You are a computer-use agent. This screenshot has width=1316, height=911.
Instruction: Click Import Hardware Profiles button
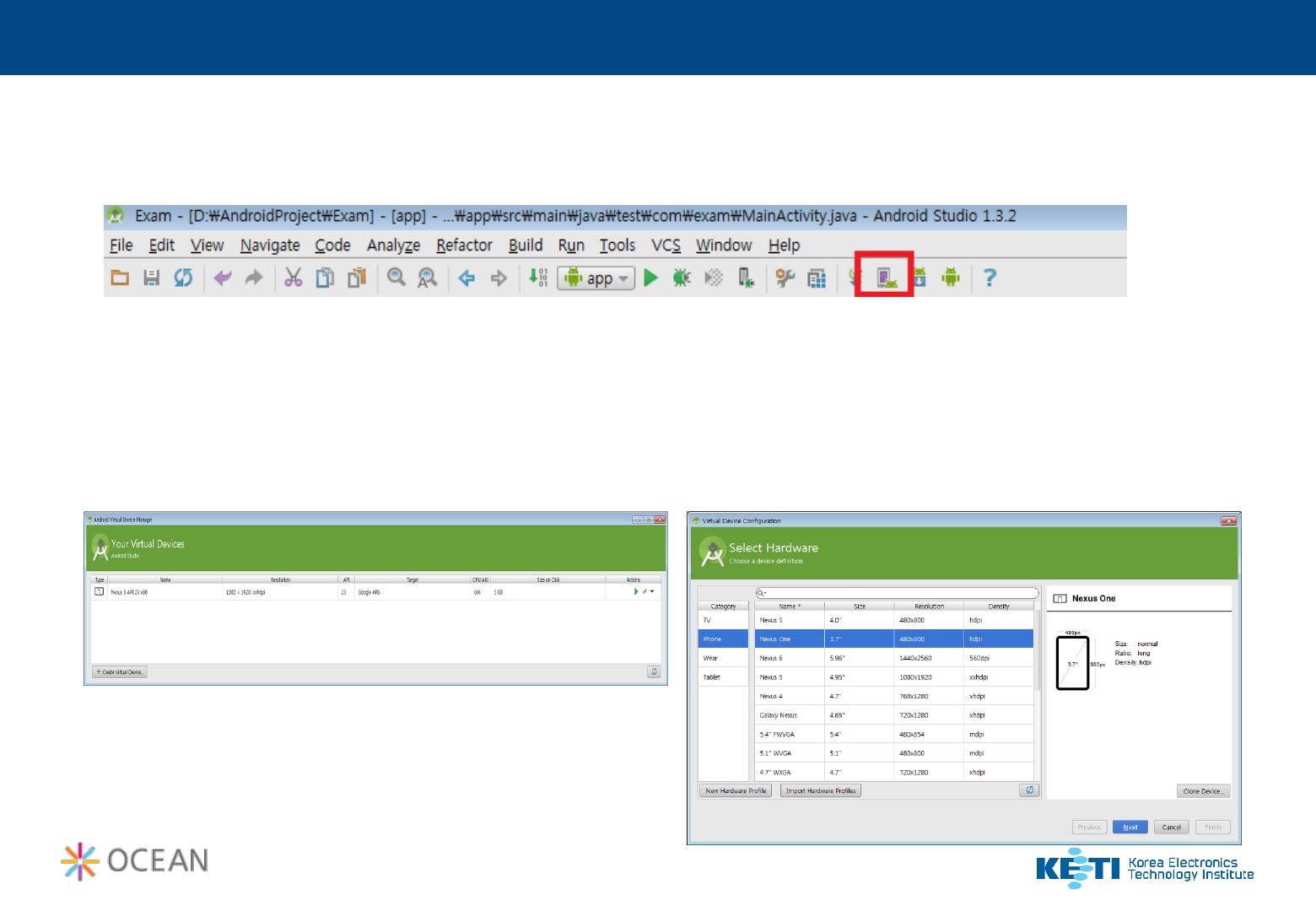(x=821, y=791)
